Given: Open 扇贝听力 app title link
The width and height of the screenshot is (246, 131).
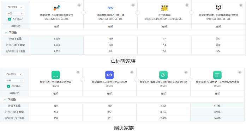Looking at the screenshot, I should pos(163,82).
